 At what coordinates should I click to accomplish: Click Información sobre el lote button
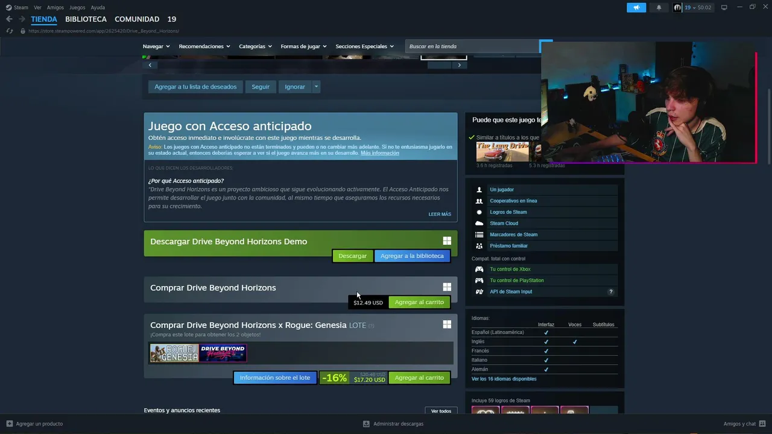tap(275, 378)
